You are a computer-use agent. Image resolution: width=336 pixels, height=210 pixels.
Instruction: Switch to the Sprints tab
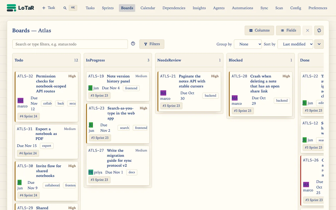108,8
